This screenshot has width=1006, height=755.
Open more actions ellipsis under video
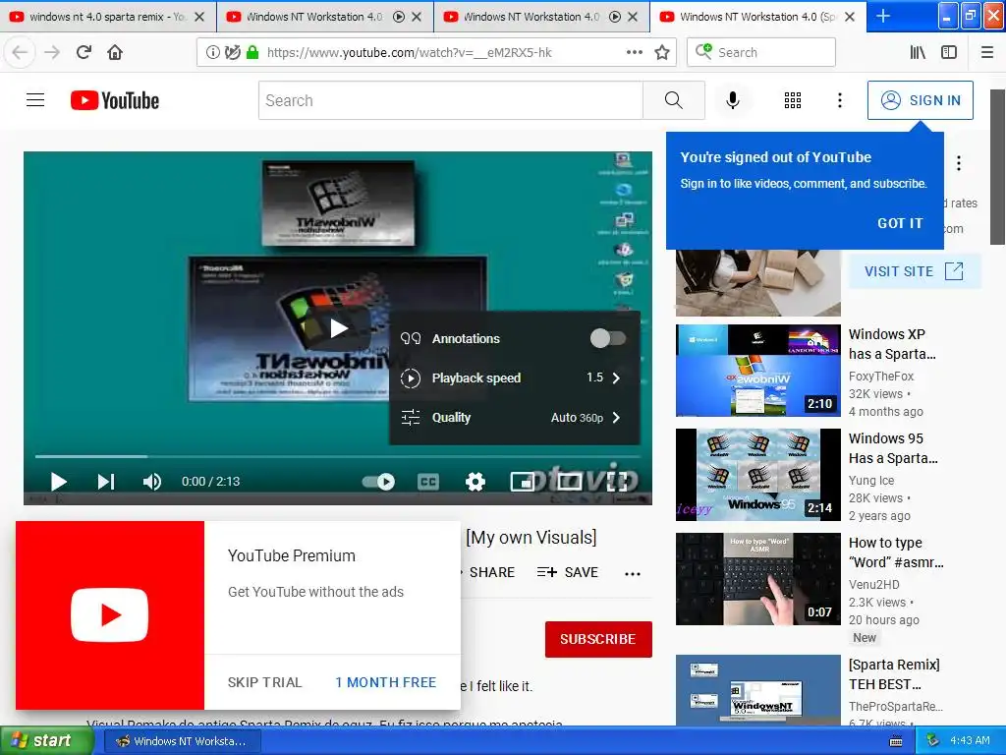(633, 573)
